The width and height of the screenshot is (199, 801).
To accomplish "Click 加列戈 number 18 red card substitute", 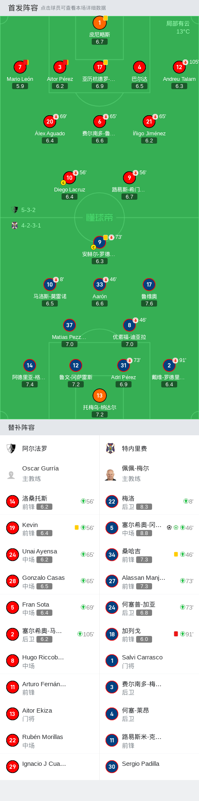I will pyautogui.click(x=149, y=634).
